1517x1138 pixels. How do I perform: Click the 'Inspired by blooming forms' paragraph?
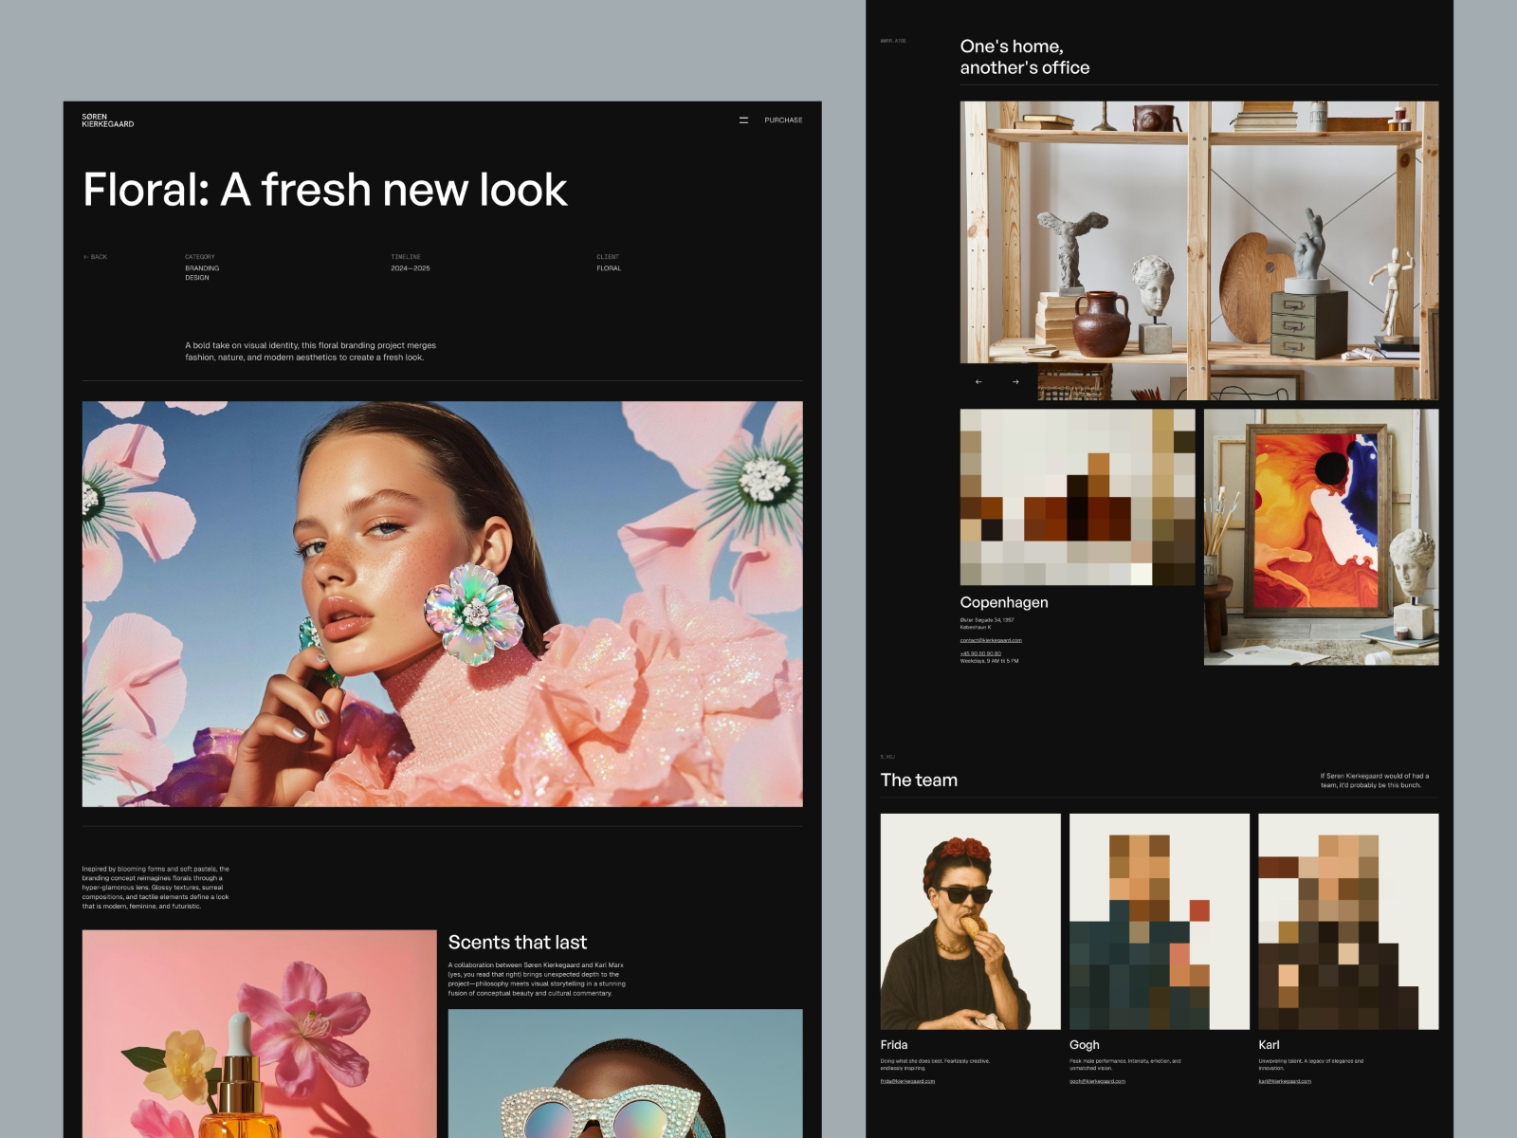(155, 888)
